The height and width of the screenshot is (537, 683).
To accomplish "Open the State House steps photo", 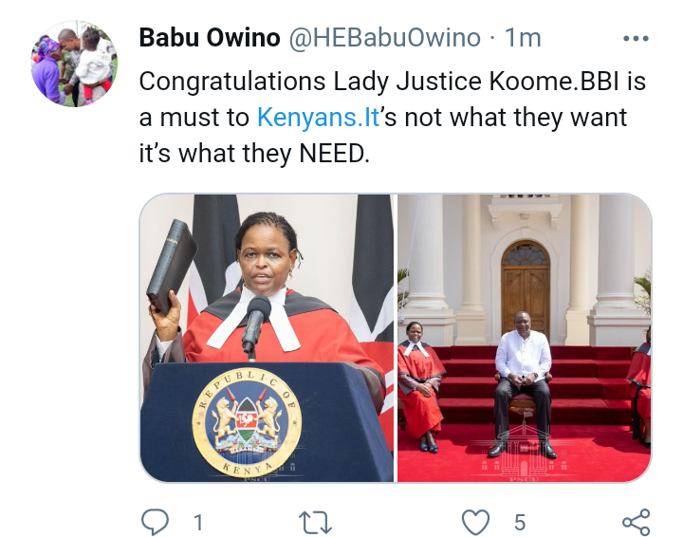I will (525, 338).
